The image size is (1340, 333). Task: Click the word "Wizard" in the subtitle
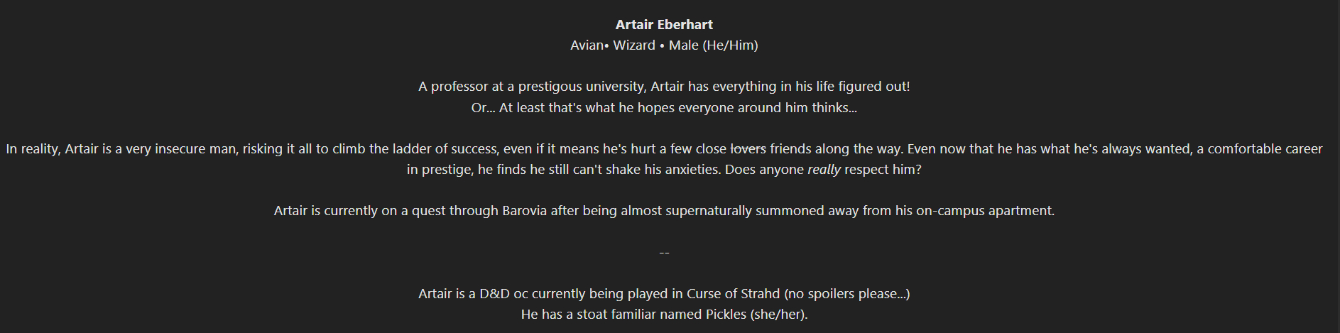point(634,45)
